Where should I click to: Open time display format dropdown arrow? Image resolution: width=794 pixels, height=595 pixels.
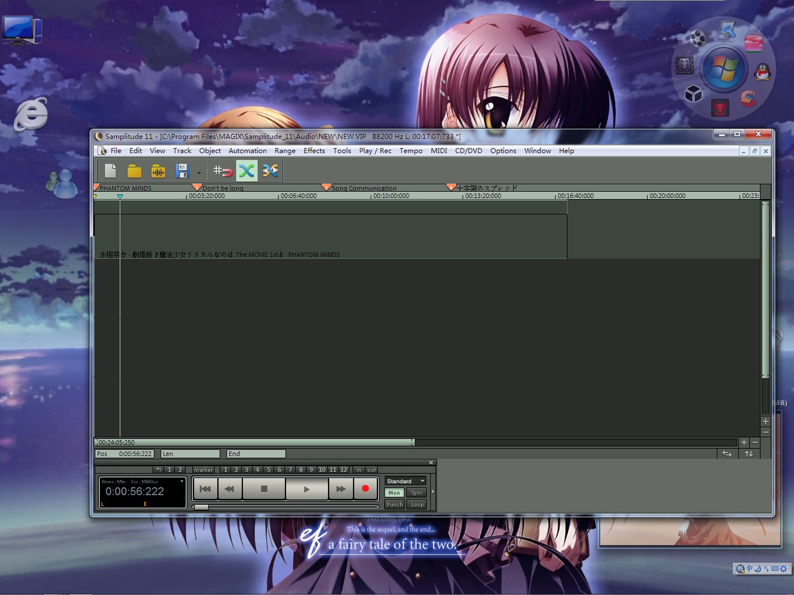click(x=182, y=481)
